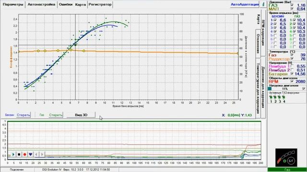The width and height of the screenshot is (307, 172).
Task: Toggle the ГАЗ pressure checkbox
Action: pos(292,5)
